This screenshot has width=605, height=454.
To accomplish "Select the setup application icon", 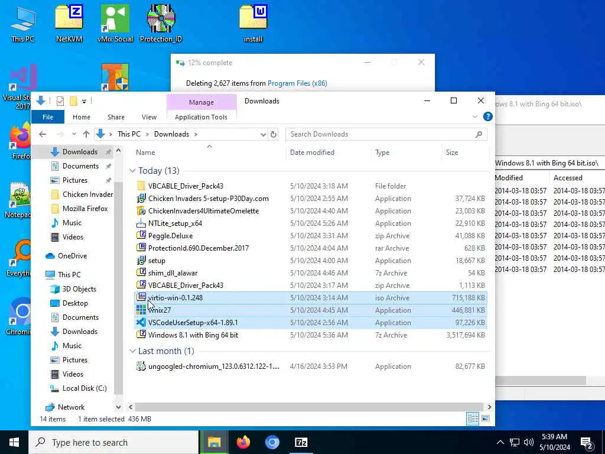I will [x=141, y=261].
